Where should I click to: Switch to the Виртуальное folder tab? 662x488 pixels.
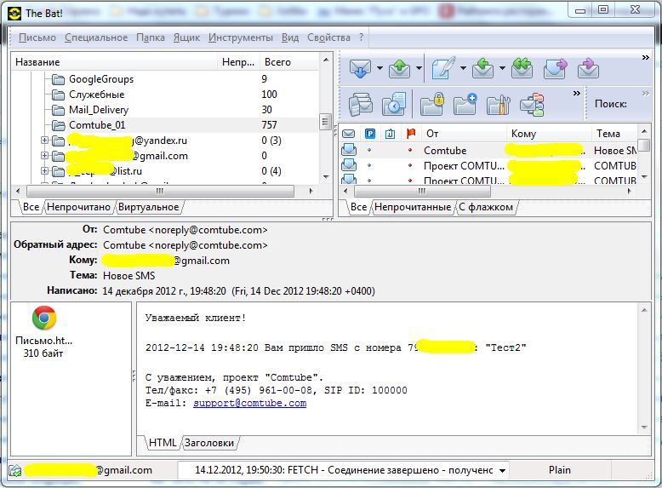pos(149,207)
